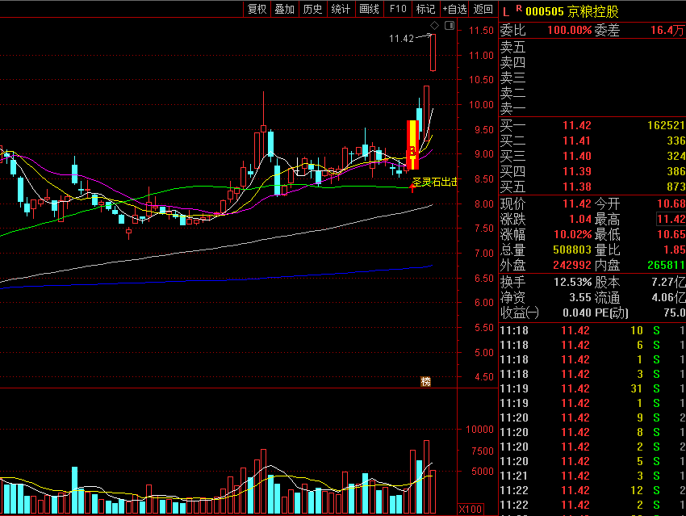Click the 榜 badge on the chart
Screen dimensions: 686x516
pyautogui.click(x=425, y=382)
